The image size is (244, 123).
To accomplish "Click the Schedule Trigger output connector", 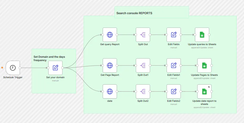I will click(x=20, y=68).
